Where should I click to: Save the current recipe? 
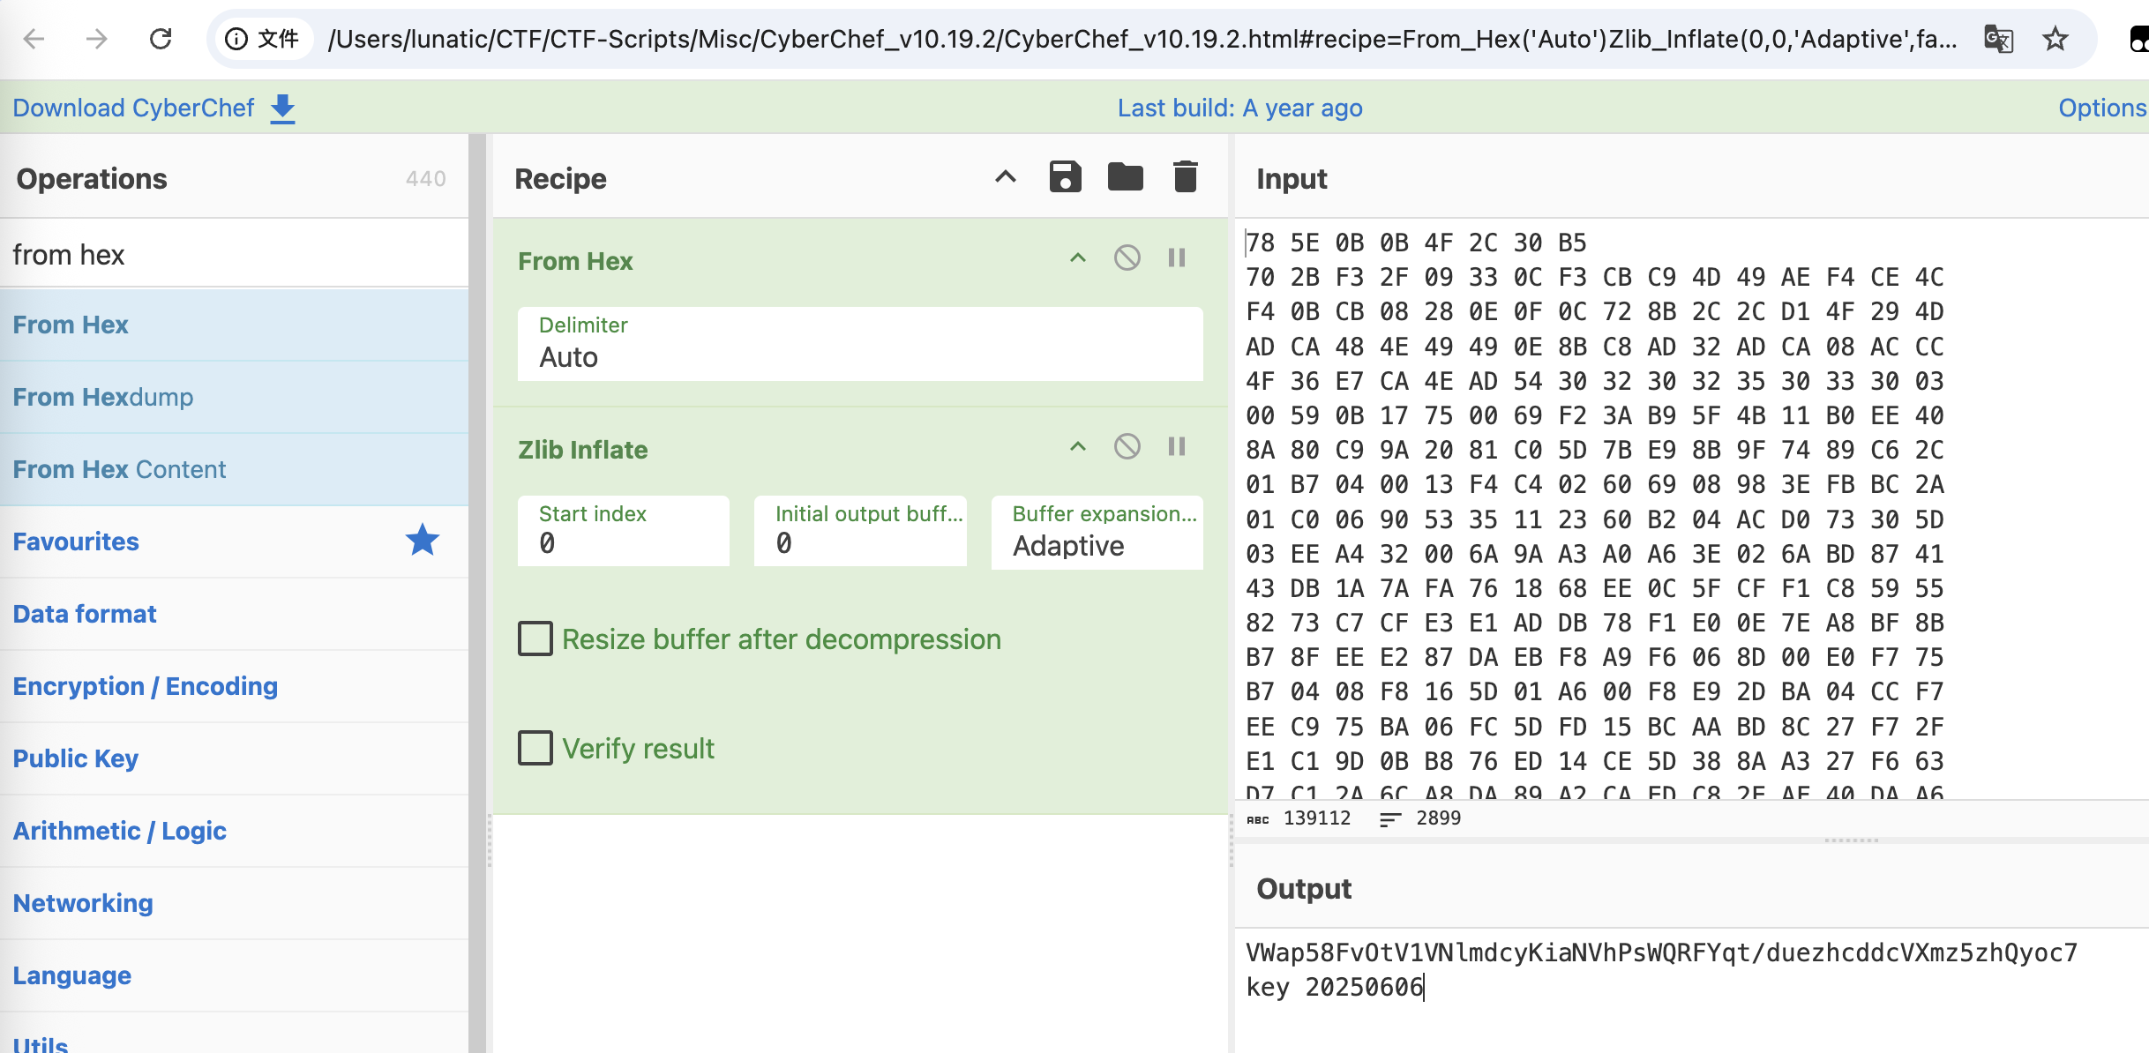point(1065,177)
